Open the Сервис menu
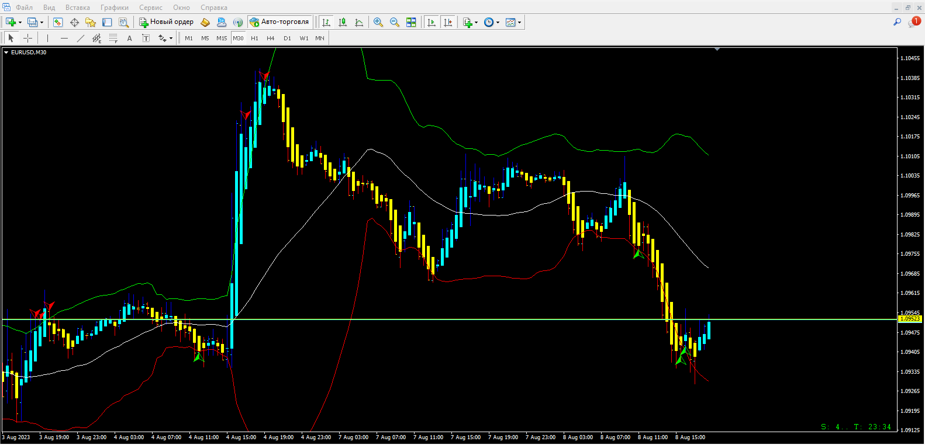 [150, 8]
